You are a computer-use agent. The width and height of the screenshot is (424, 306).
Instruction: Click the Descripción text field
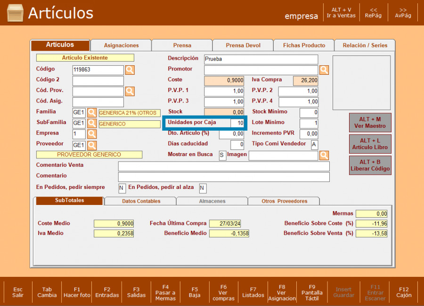(261, 59)
